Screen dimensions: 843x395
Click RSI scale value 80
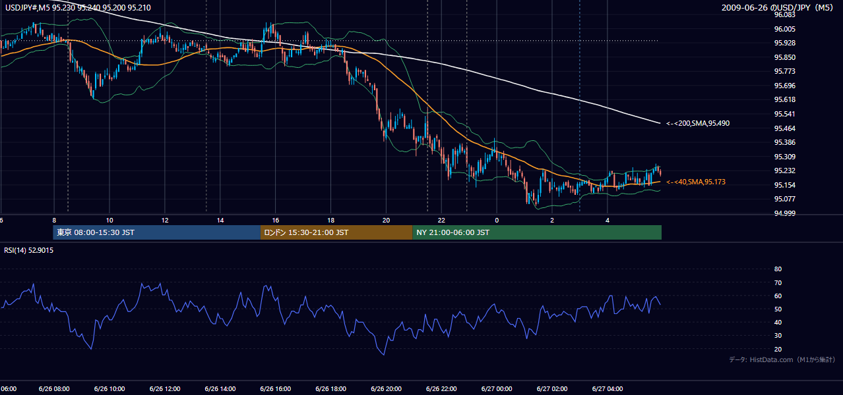pos(778,269)
